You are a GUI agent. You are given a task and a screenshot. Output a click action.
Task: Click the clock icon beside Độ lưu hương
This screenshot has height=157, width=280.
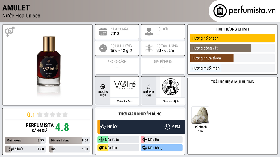[103, 48]
